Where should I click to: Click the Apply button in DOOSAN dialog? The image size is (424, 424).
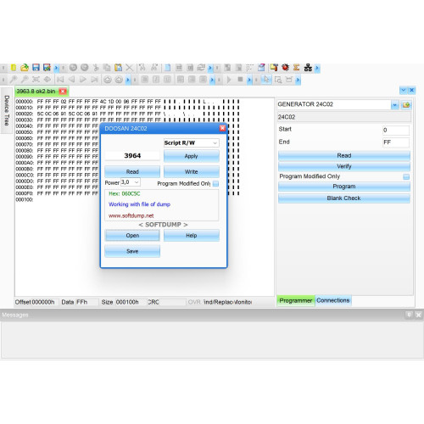tap(192, 156)
